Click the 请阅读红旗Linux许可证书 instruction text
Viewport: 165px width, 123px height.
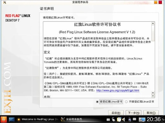click(59, 18)
